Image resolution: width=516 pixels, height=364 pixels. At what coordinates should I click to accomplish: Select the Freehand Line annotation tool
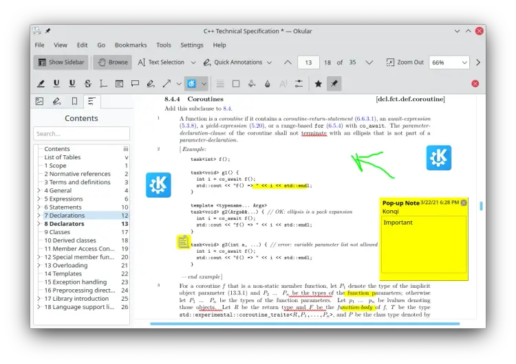151,84
